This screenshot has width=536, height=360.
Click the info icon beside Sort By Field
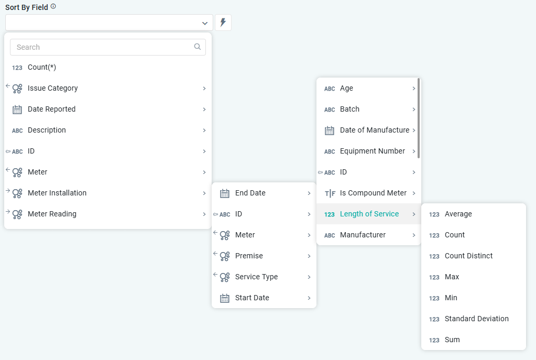coord(53,7)
